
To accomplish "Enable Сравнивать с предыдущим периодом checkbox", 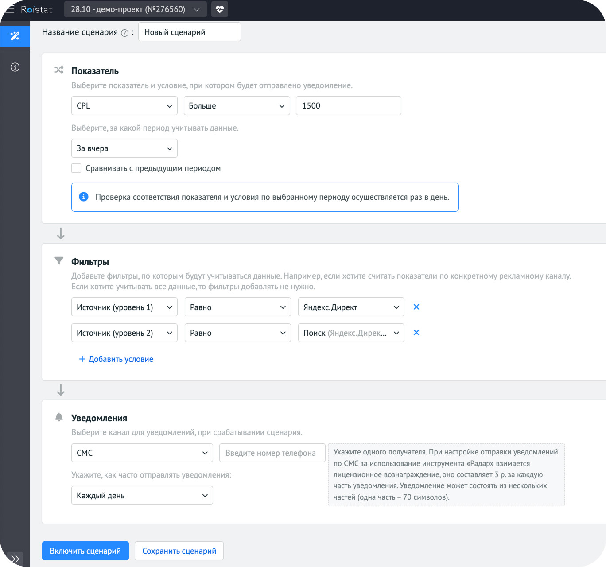I will pos(76,168).
